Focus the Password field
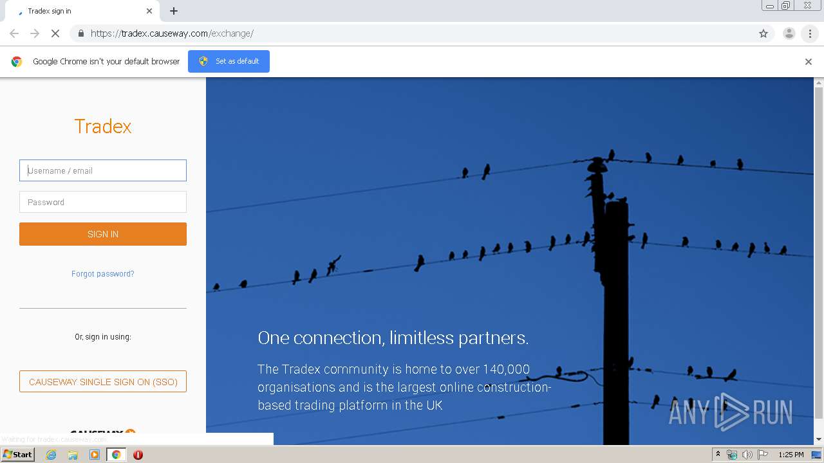This screenshot has width=824, height=463. [103, 202]
